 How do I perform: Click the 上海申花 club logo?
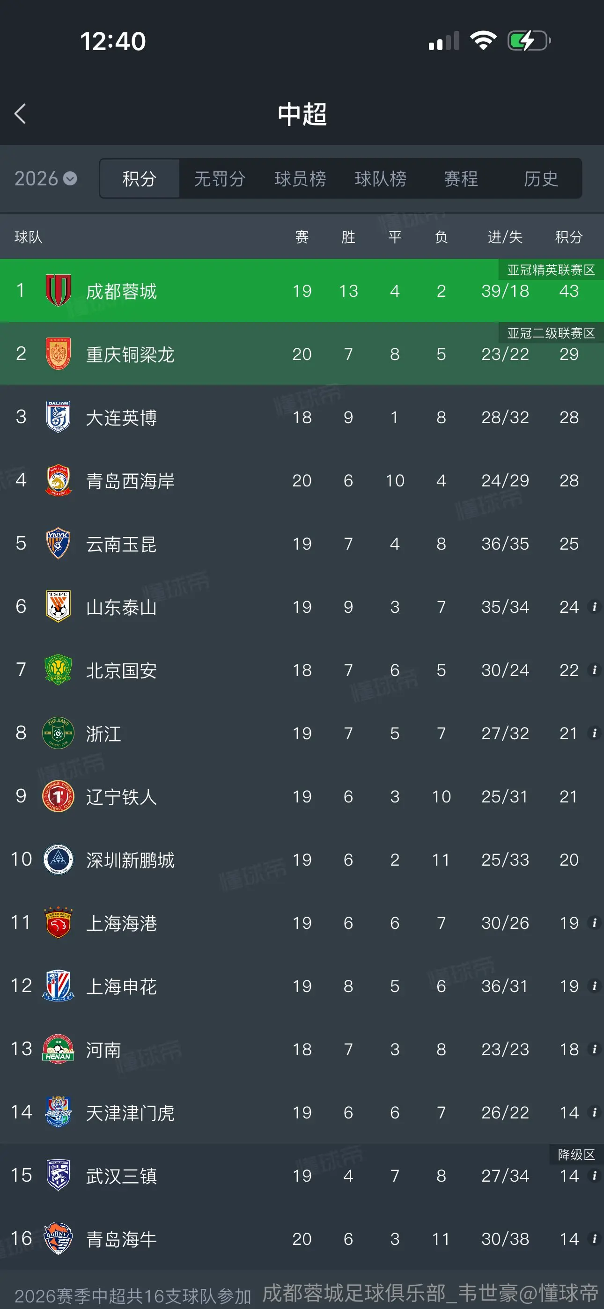(58, 986)
